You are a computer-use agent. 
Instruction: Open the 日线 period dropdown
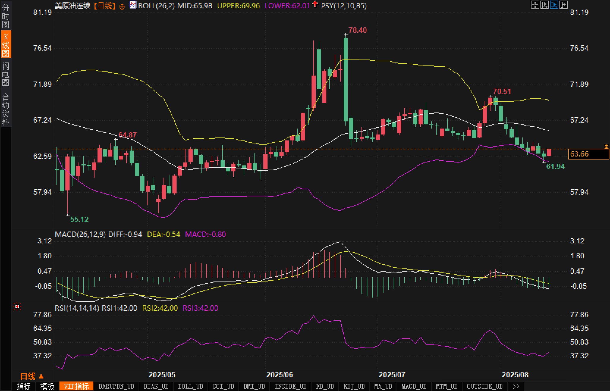click(x=32, y=376)
